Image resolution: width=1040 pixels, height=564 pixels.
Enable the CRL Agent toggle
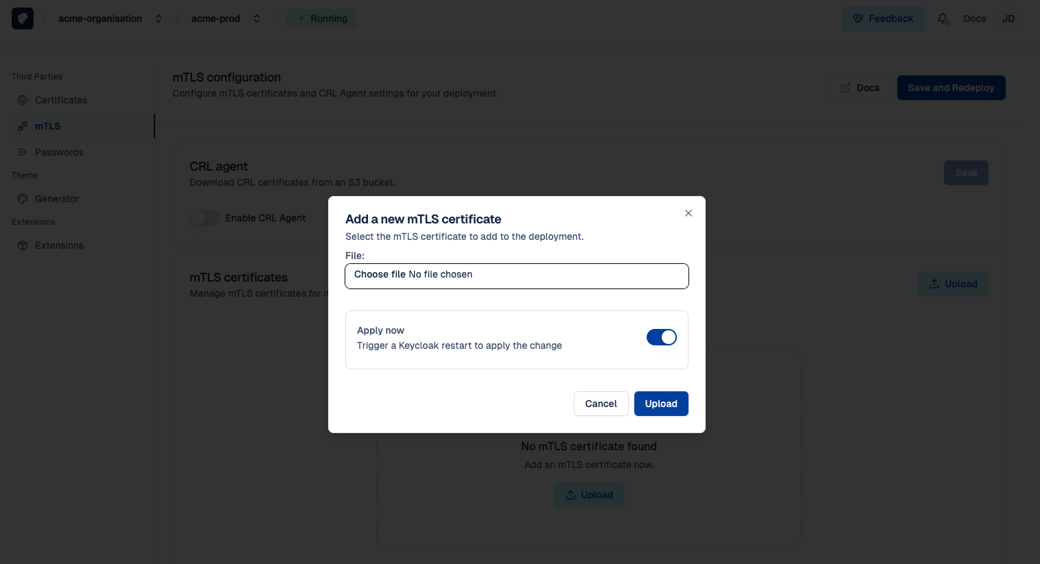[204, 218]
